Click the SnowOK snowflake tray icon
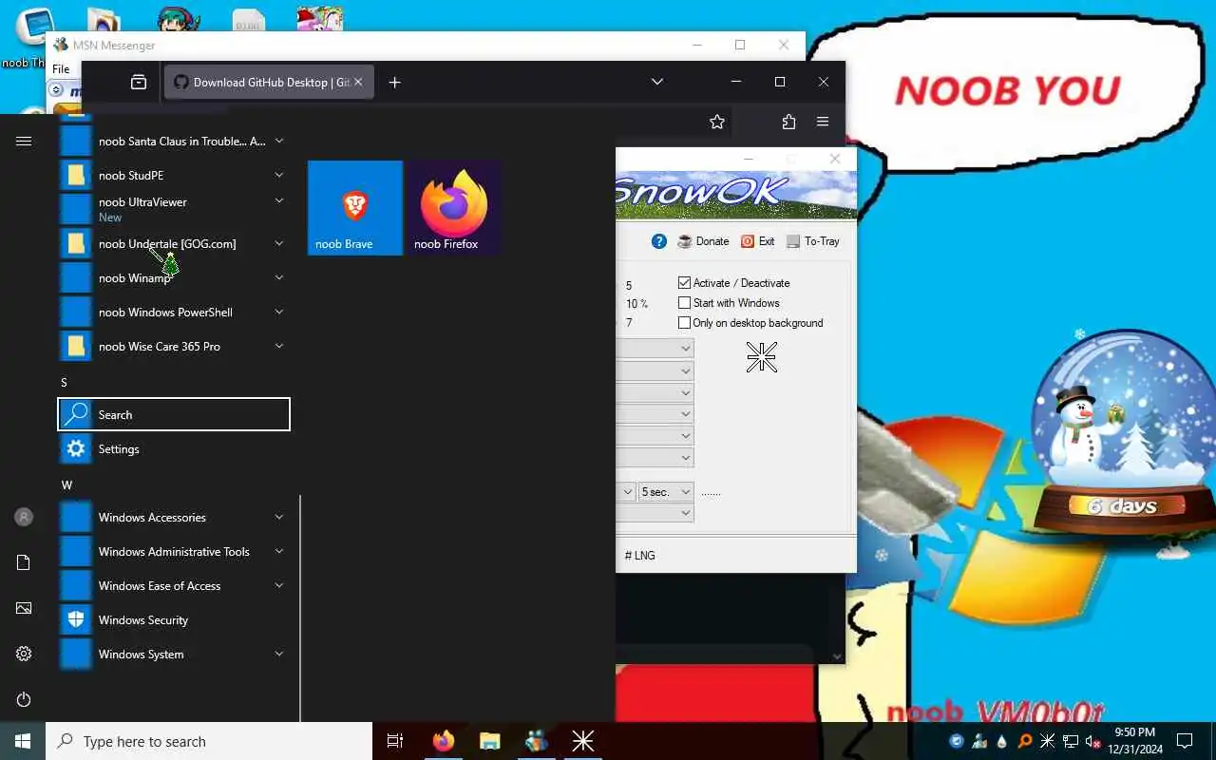Viewport: 1216px width, 760px height. point(1048,741)
